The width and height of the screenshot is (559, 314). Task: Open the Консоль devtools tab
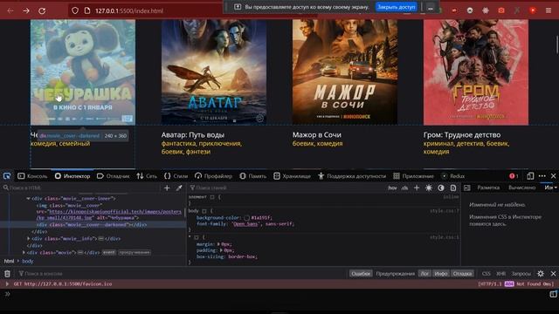pyautogui.click(x=32, y=176)
